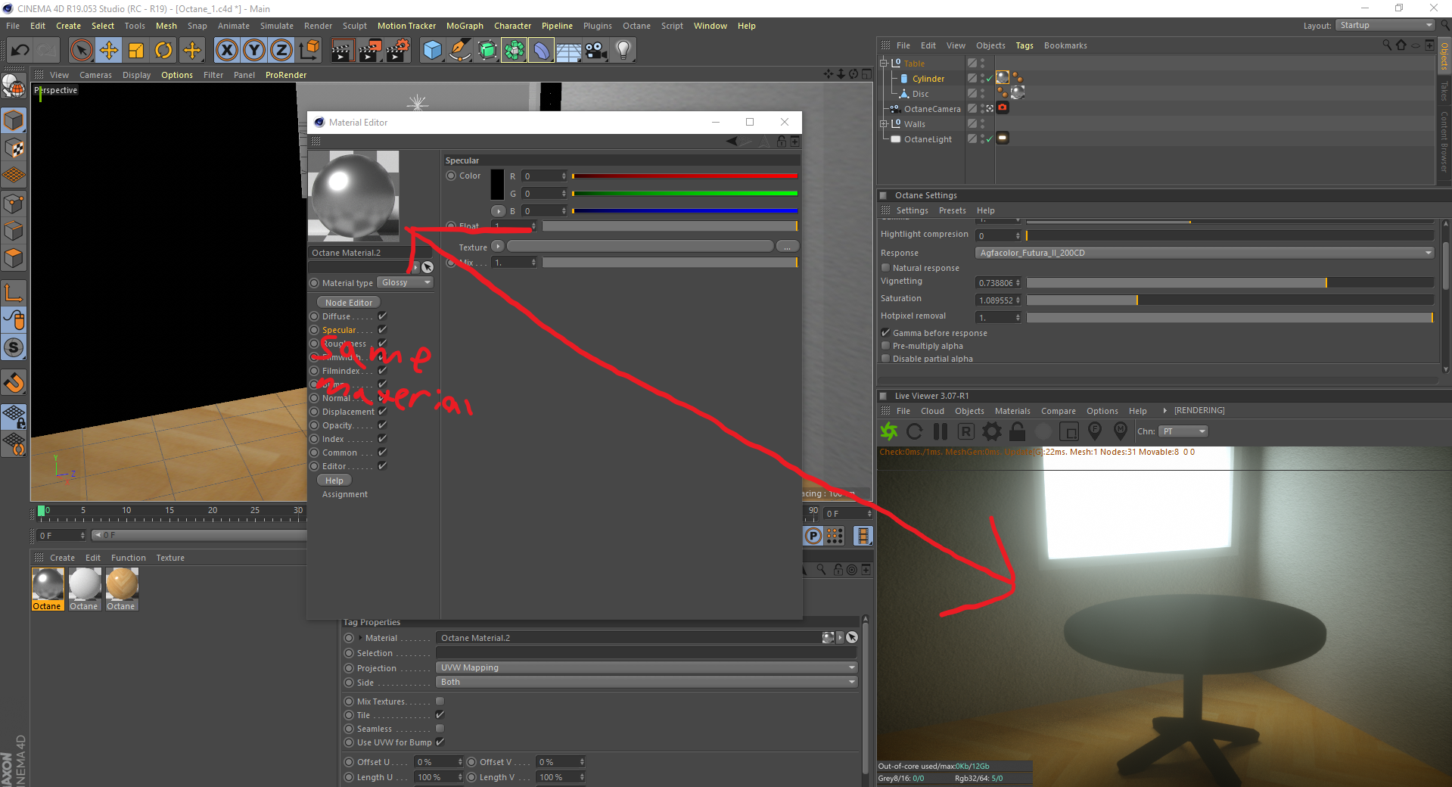Enable Pre-multiply alpha checkbox

point(885,346)
